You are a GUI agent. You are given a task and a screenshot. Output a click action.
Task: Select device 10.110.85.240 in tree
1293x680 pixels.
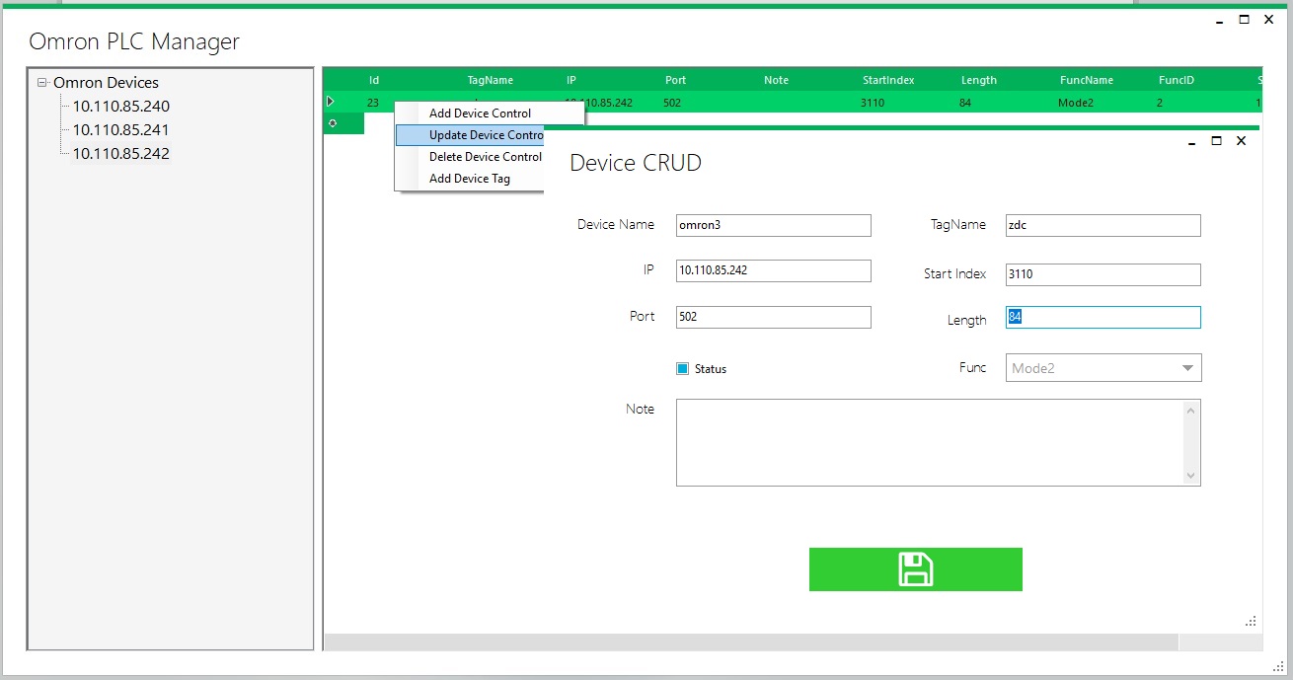(x=121, y=107)
